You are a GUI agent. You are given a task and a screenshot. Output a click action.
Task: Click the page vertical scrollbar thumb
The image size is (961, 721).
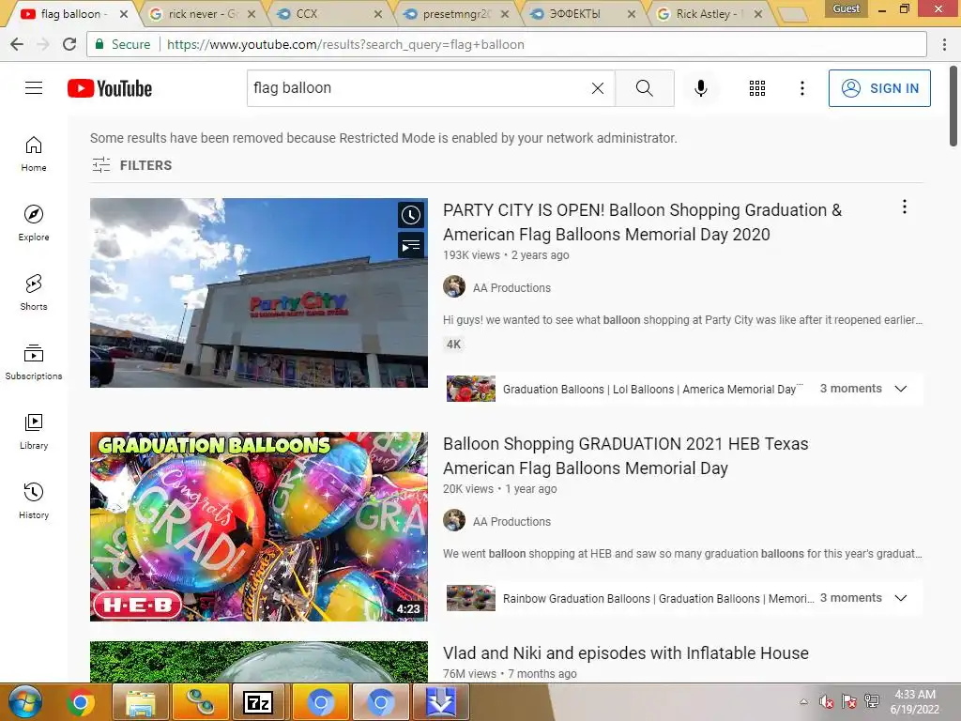coord(953,105)
